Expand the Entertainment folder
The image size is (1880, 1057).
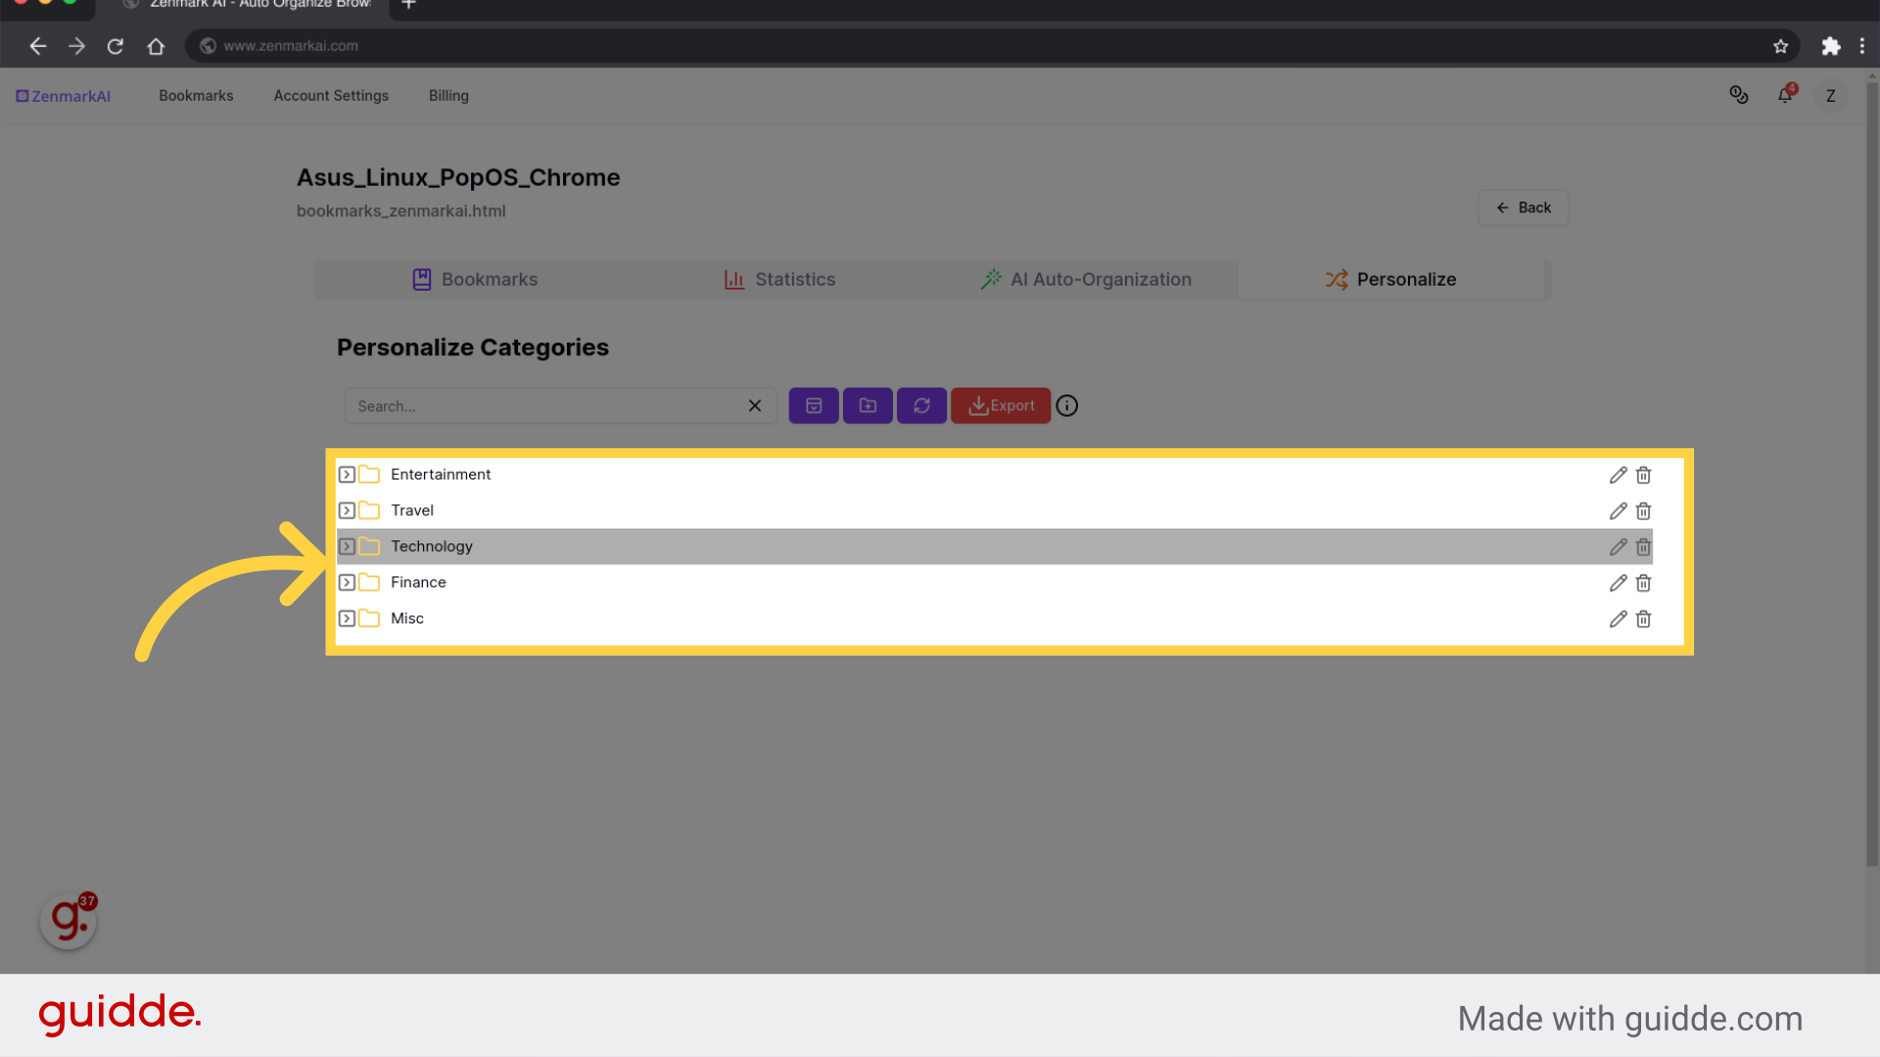coord(347,475)
